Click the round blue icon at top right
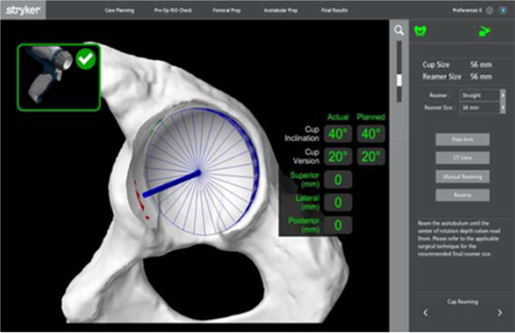Screen dimensions: 515x333 (503, 10)
